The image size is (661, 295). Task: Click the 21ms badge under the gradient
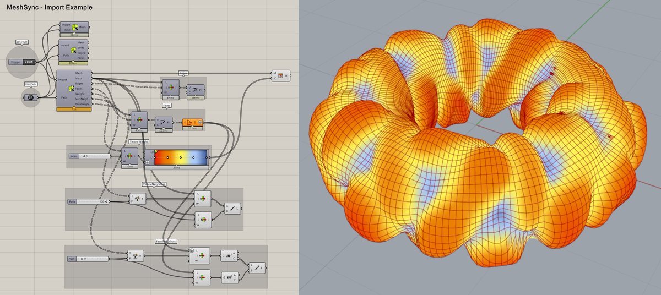176,167
